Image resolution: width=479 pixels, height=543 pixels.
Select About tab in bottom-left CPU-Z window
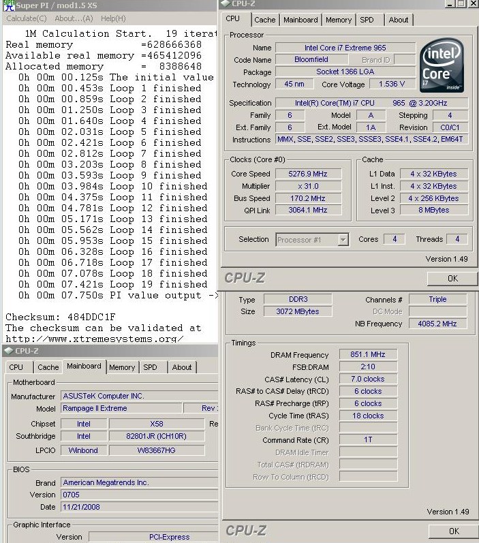[182, 367]
